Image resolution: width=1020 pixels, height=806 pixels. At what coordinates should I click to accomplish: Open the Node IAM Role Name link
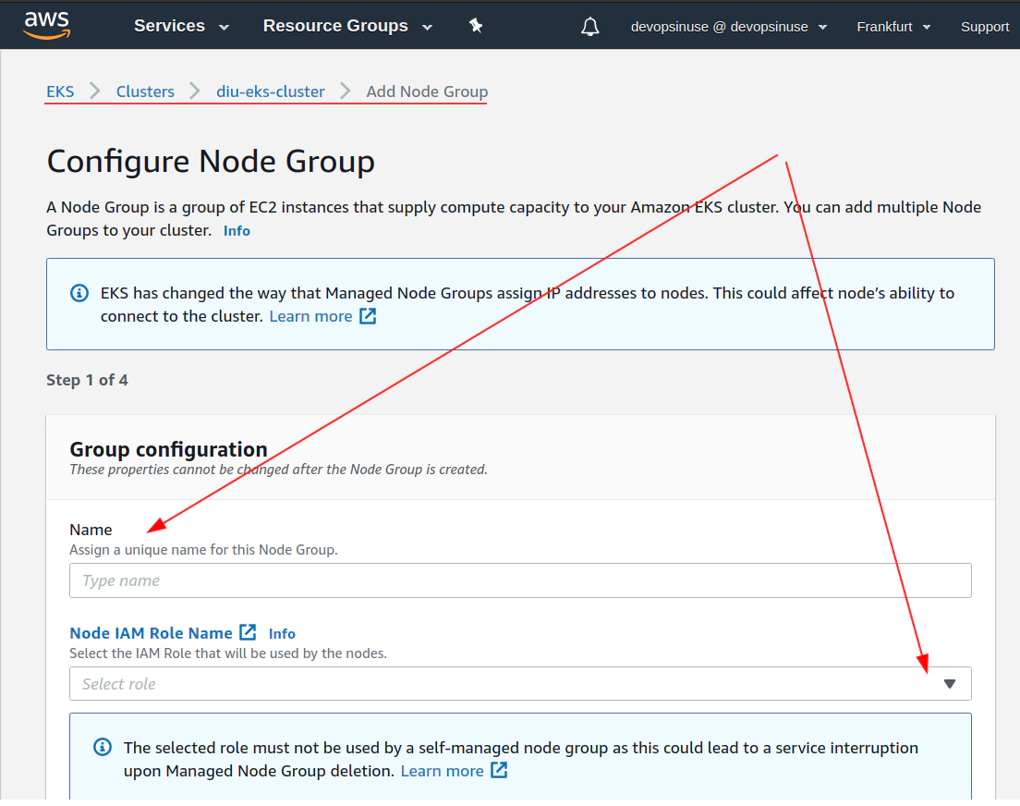click(x=151, y=633)
